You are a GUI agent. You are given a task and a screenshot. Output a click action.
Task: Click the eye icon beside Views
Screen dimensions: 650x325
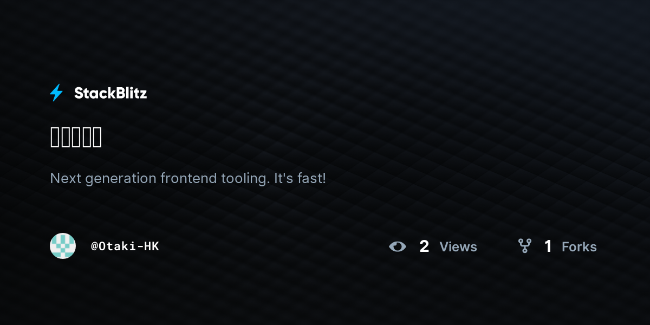click(x=398, y=246)
